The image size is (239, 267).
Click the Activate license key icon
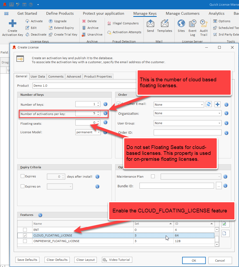coord(27,21)
